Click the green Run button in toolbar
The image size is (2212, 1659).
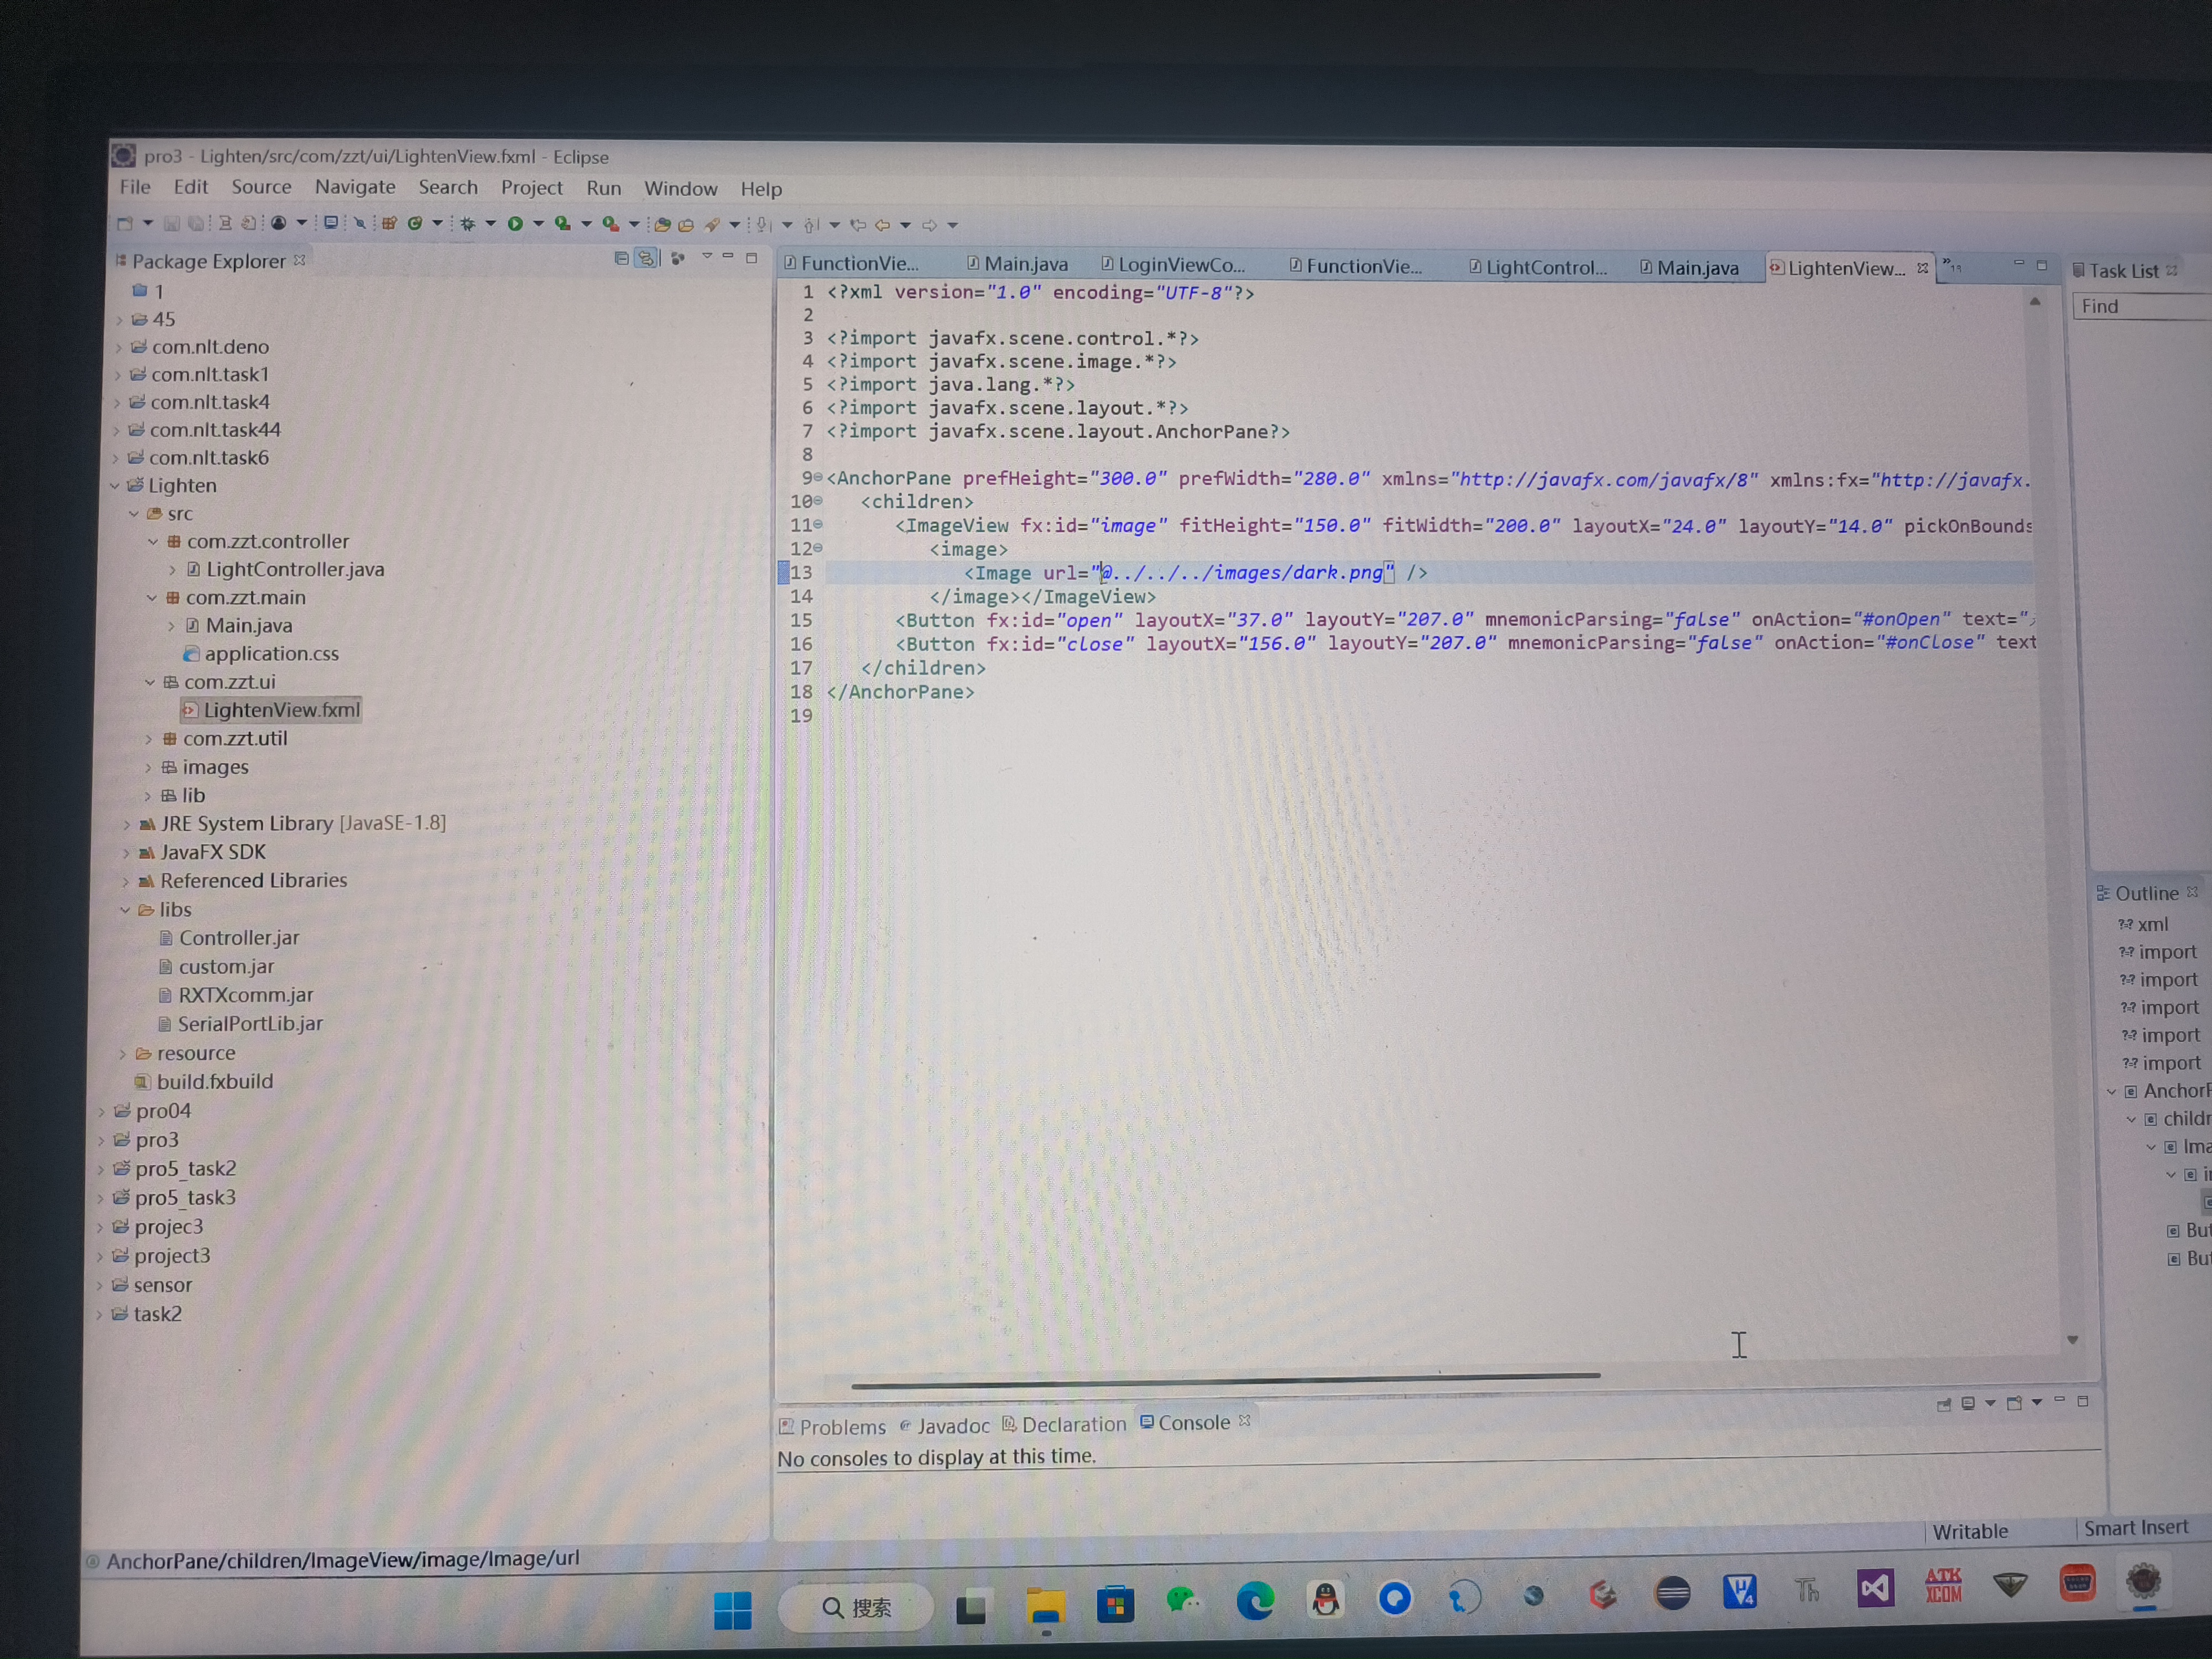pos(515,224)
